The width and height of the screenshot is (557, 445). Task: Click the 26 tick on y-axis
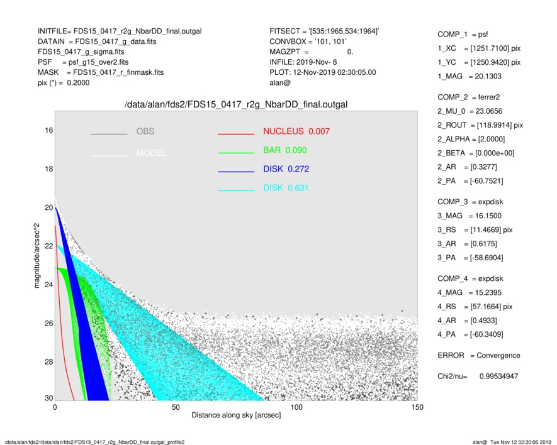pos(48,323)
